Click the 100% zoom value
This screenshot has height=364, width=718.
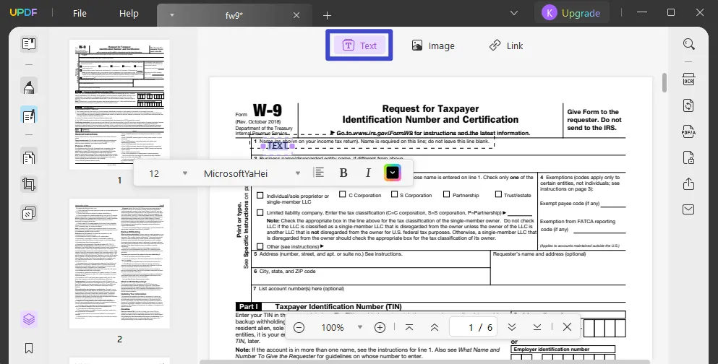[333, 327]
